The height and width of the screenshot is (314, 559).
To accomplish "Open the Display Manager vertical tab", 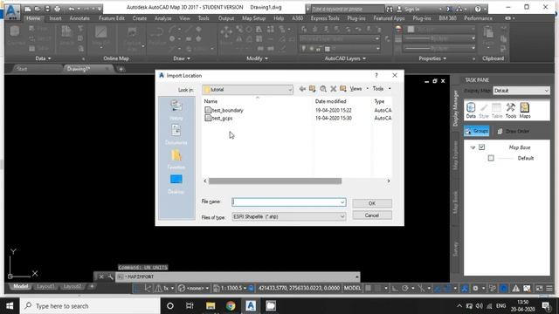I will coord(455,108).
